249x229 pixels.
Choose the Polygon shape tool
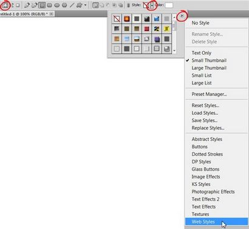(64, 5)
